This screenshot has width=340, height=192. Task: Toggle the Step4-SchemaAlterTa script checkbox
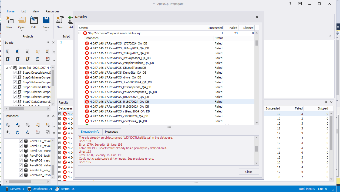(x=15, y=87)
